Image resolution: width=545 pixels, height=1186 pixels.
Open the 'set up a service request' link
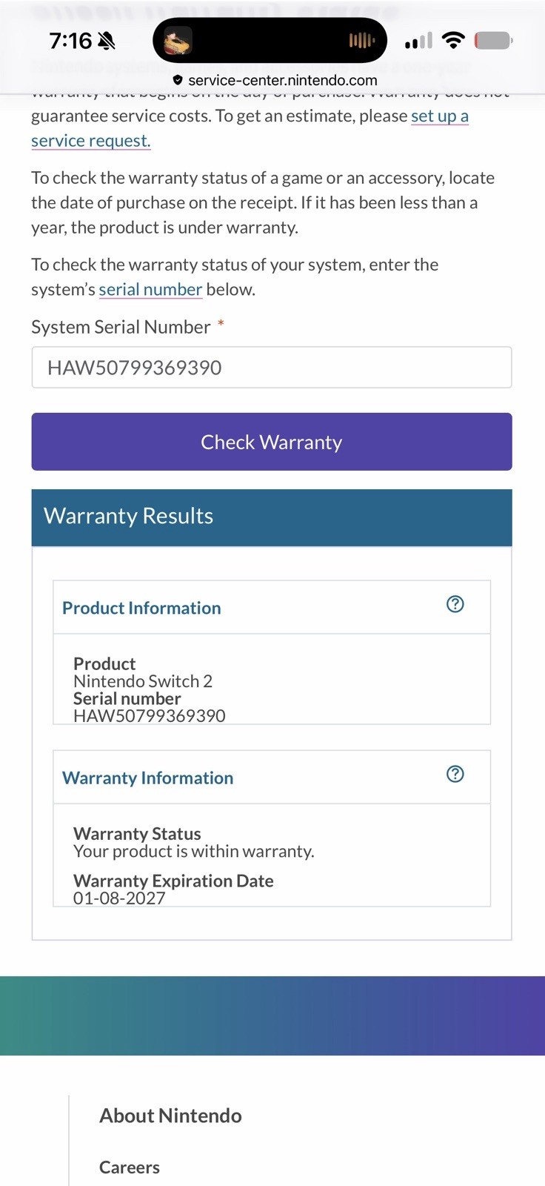click(250, 128)
